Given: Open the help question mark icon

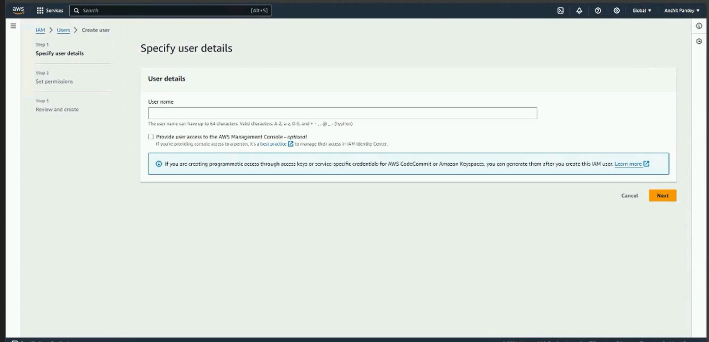Looking at the screenshot, I should (x=598, y=10).
